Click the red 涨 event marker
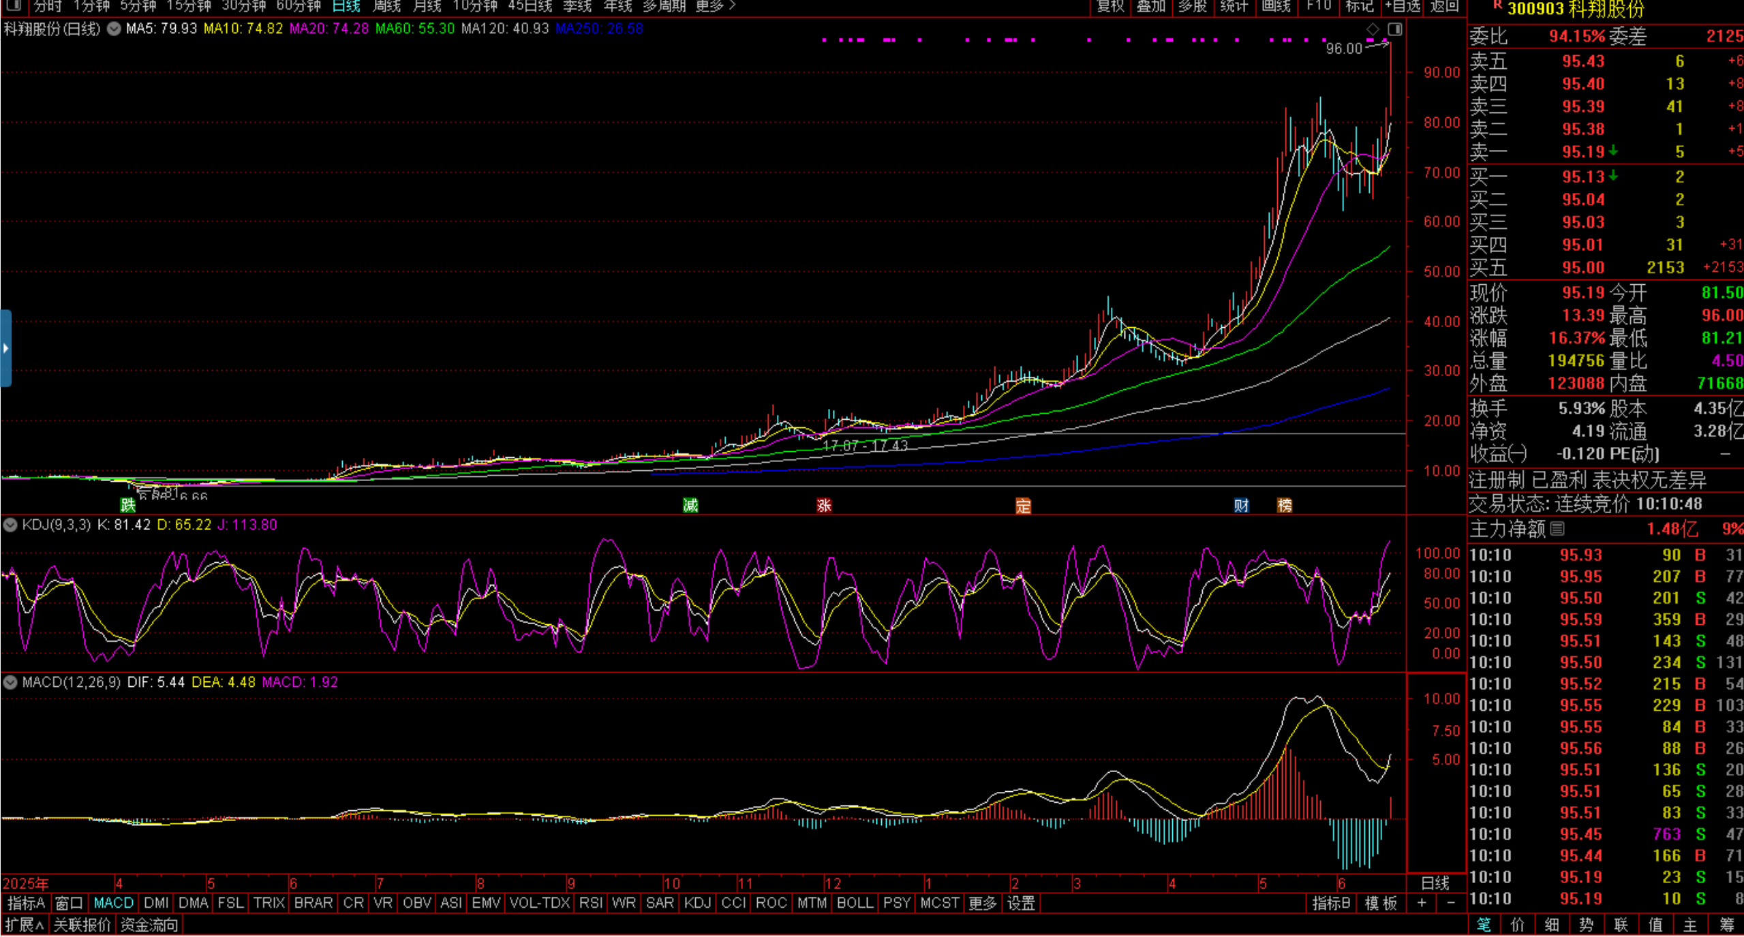Image resolution: width=1744 pixels, height=937 pixels. 824,505
